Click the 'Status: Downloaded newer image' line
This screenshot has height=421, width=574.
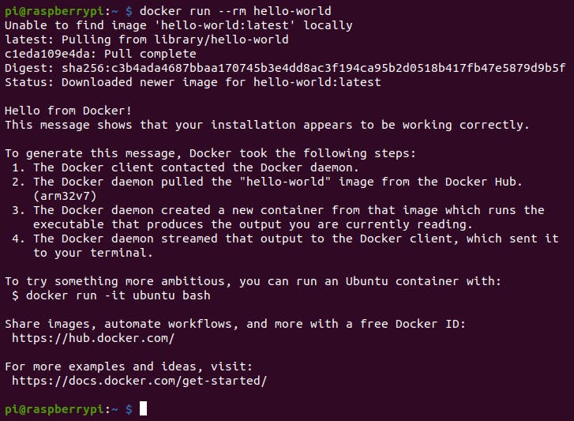(x=193, y=82)
